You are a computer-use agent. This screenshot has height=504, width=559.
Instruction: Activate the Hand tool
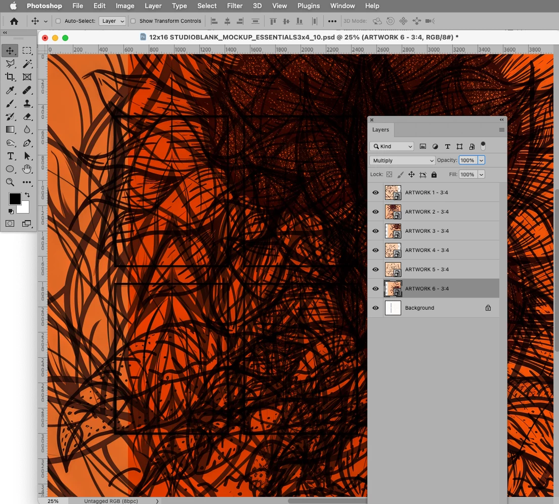(27, 169)
